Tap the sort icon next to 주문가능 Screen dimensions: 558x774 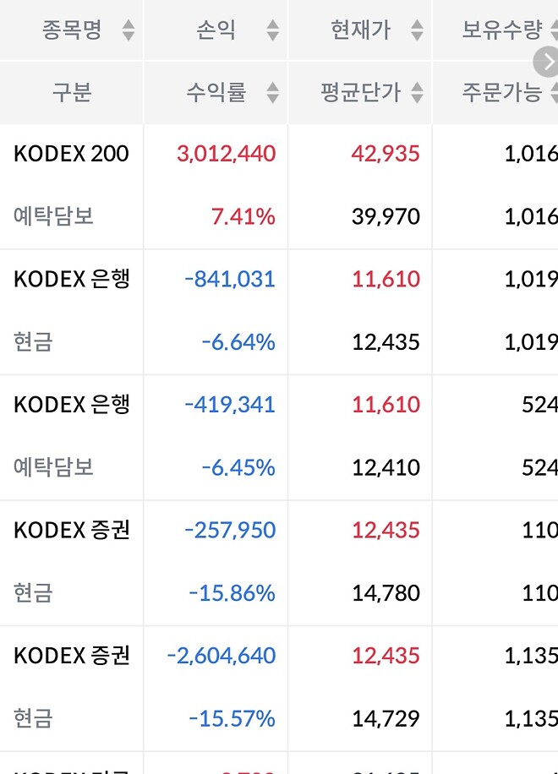click(554, 94)
